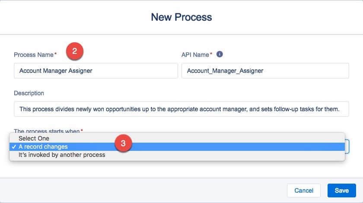
Task: Click the red step 2 badge
Action: [x=74, y=51]
